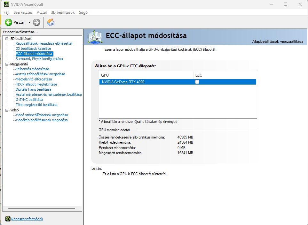This screenshot has width=308, height=225.
Task: Click Alapbeállítások visszaállítása link
Action: (278, 41)
